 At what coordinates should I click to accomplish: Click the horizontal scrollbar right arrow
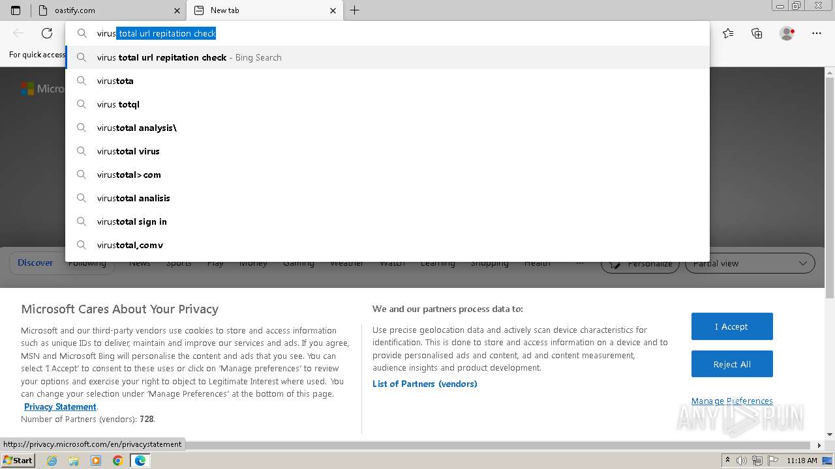[x=820, y=446]
